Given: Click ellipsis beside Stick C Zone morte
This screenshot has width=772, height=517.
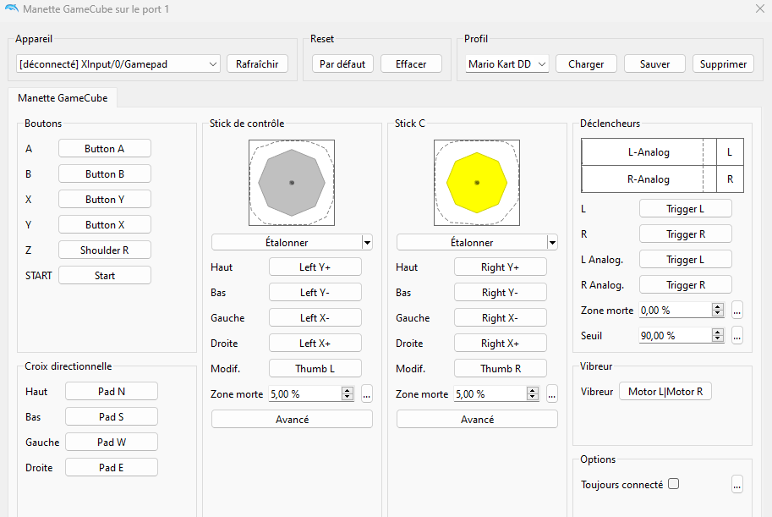Looking at the screenshot, I should pyautogui.click(x=551, y=393).
